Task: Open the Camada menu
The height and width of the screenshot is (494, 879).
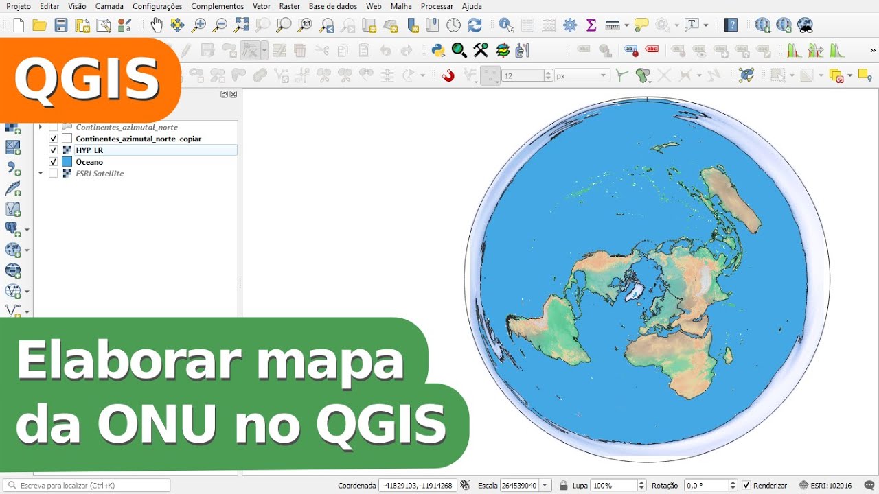Action: click(x=109, y=6)
